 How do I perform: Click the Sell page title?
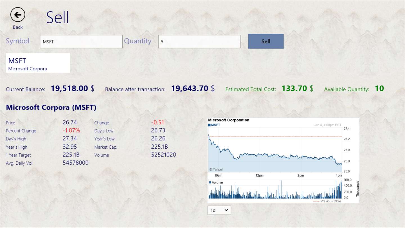click(58, 17)
